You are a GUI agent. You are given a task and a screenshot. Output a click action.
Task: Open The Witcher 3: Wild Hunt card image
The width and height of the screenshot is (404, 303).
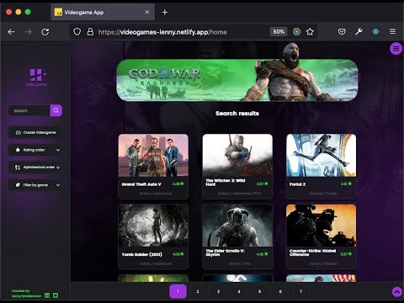point(237,156)
